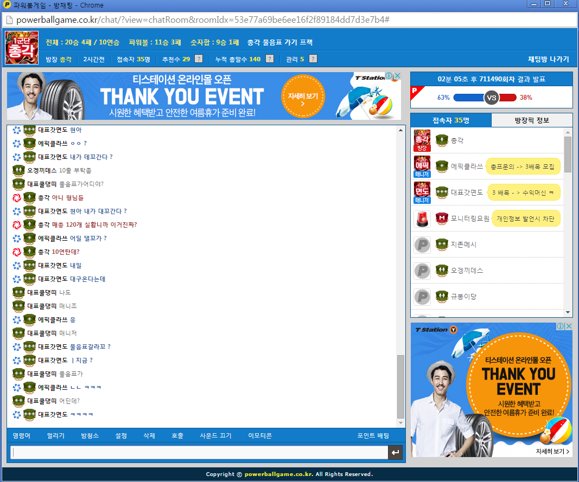Open the powerballgame.co.kr footer link
The width and height of the screenshot is (579, 482).
coord(279,474)
